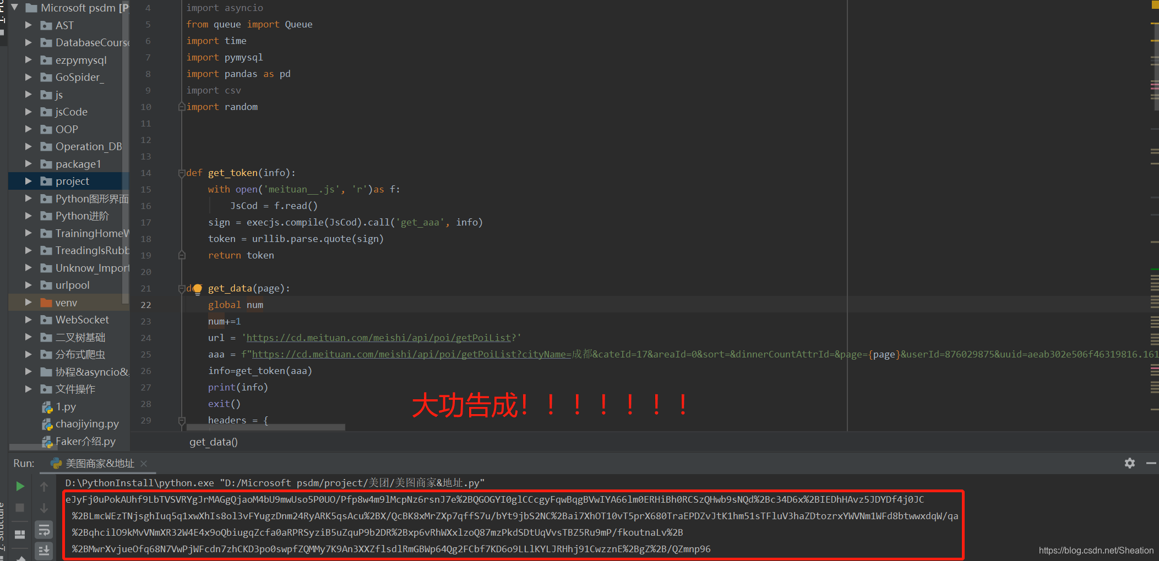Close the 美图商家&地址 run tab
1159x561 pixels.
(144, 464)
